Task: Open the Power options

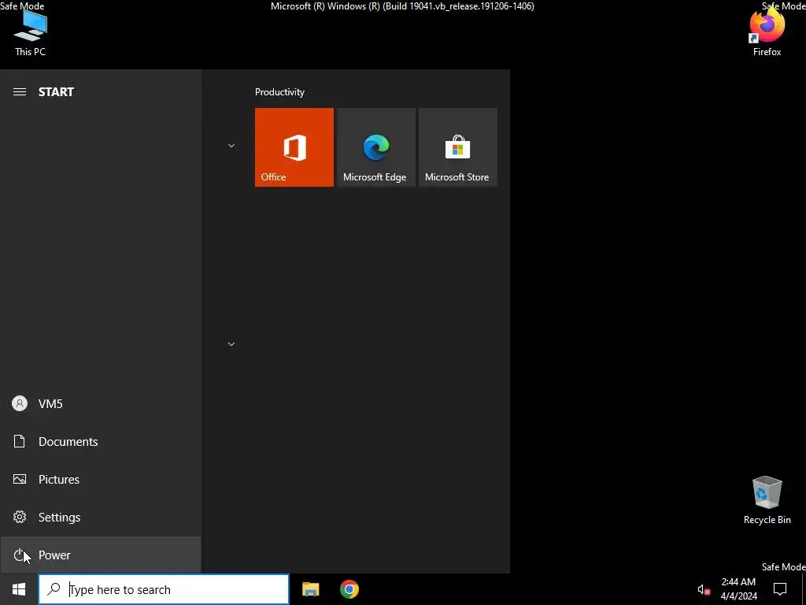Action: pyautogui.click(x=100, y=555)
